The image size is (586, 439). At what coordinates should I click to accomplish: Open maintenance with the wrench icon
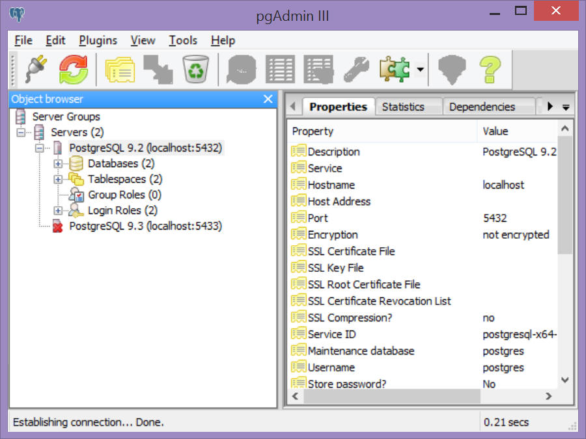tap(356, 70)
